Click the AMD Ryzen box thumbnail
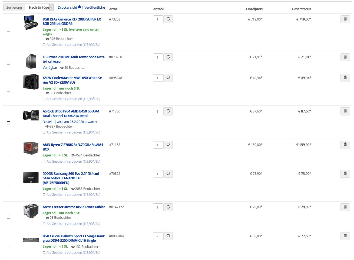The height and width of the screenshot is (260, 354). tap(31, 148)
